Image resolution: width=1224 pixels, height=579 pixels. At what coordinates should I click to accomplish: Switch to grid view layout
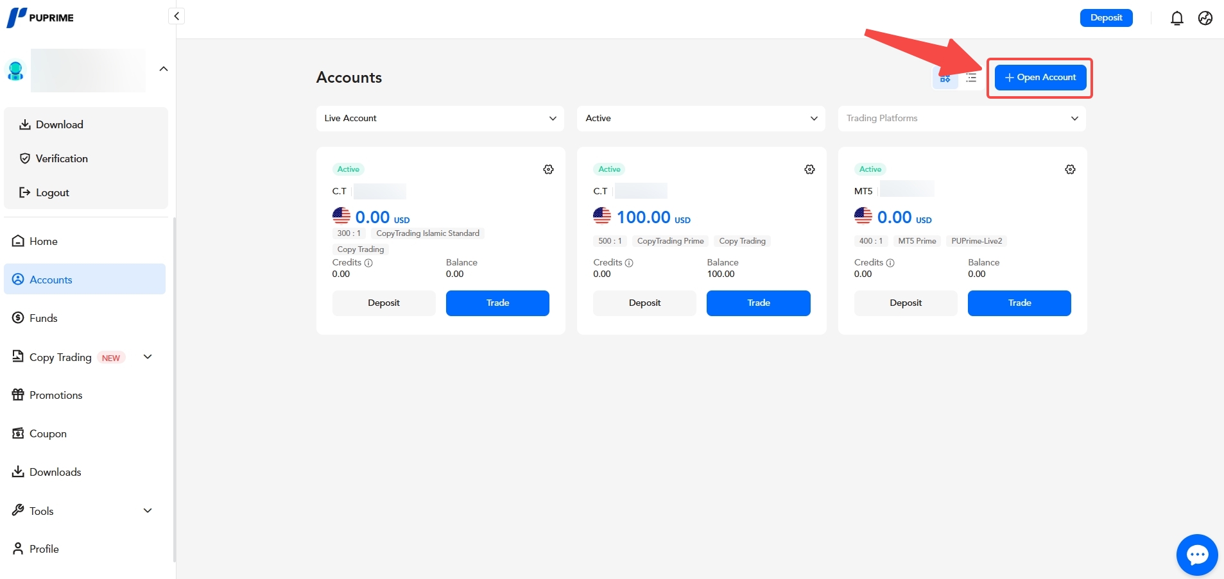coord(945,78)
